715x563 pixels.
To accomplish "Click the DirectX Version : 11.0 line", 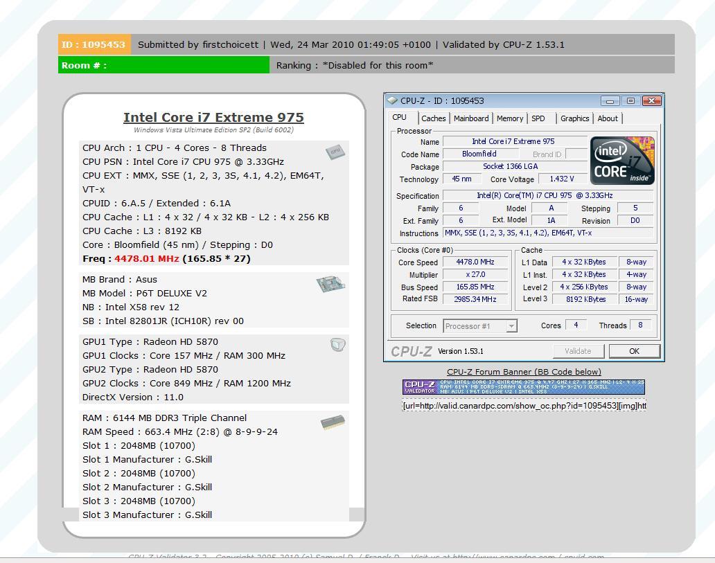I will click(133, 397).
